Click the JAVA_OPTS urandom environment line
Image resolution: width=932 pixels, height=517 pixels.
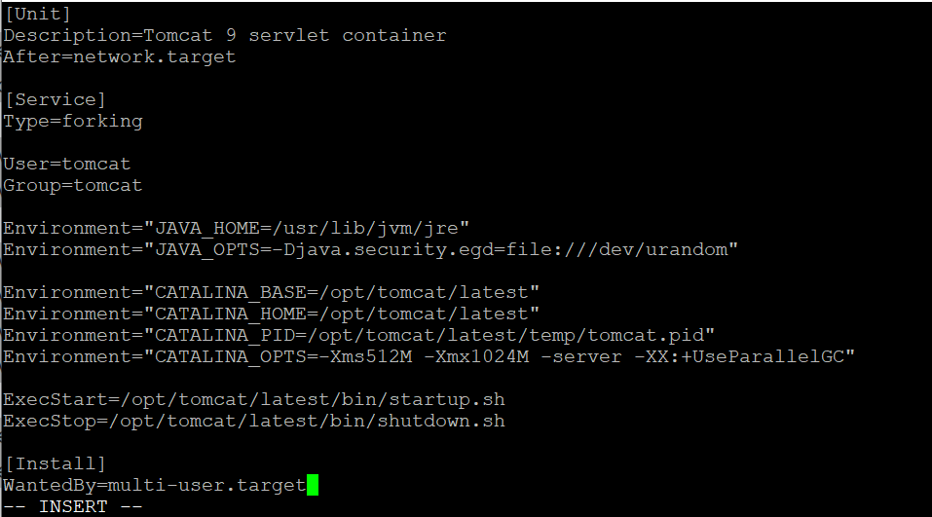[370, 249]
